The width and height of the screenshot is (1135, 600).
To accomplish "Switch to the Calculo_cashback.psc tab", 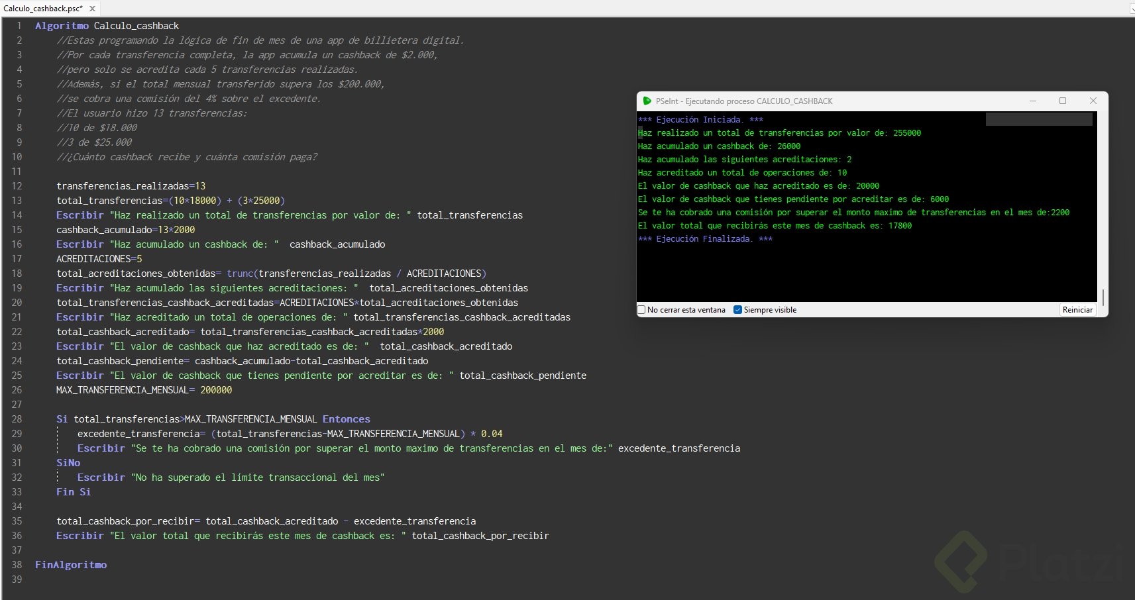I will tap(44, 9).
